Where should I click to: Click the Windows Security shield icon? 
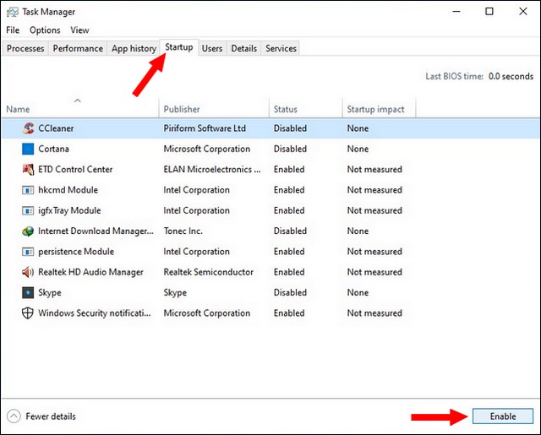(x=28, y=313)
